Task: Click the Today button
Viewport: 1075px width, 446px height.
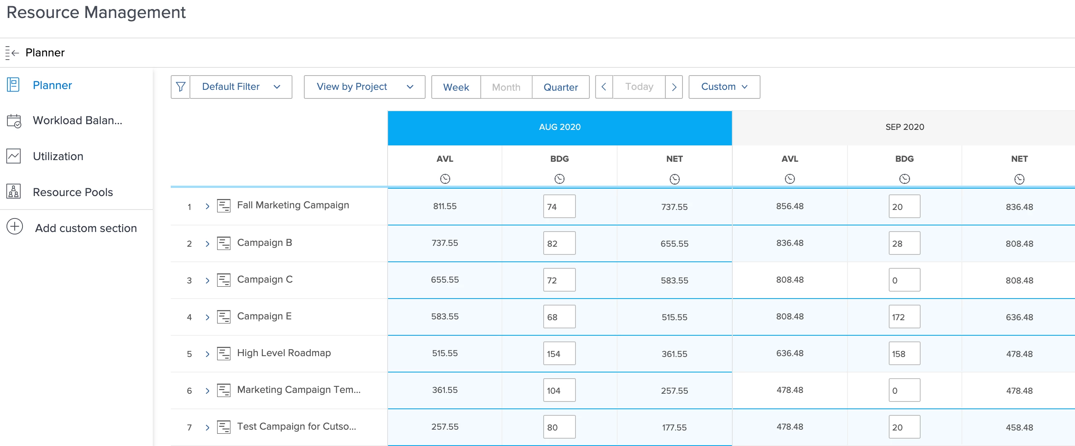Action: tap(638, 87)
